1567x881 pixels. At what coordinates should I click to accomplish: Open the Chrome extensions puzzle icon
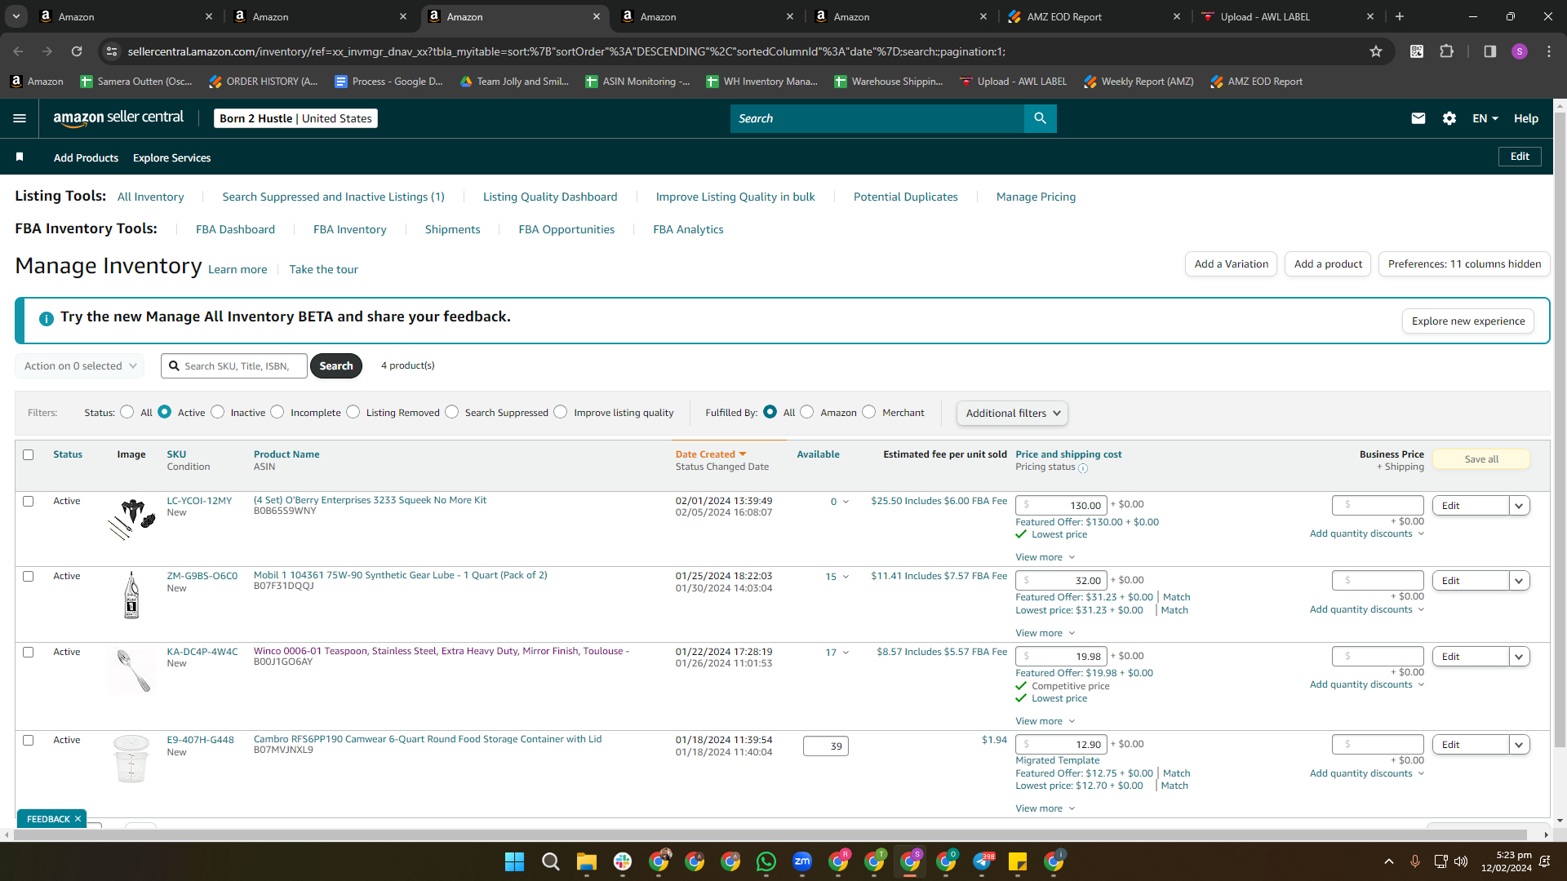(x=1446, y=51)
